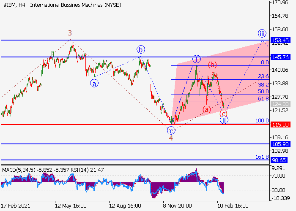Click the red 115.00 price level label

click(x=280, y=124)
